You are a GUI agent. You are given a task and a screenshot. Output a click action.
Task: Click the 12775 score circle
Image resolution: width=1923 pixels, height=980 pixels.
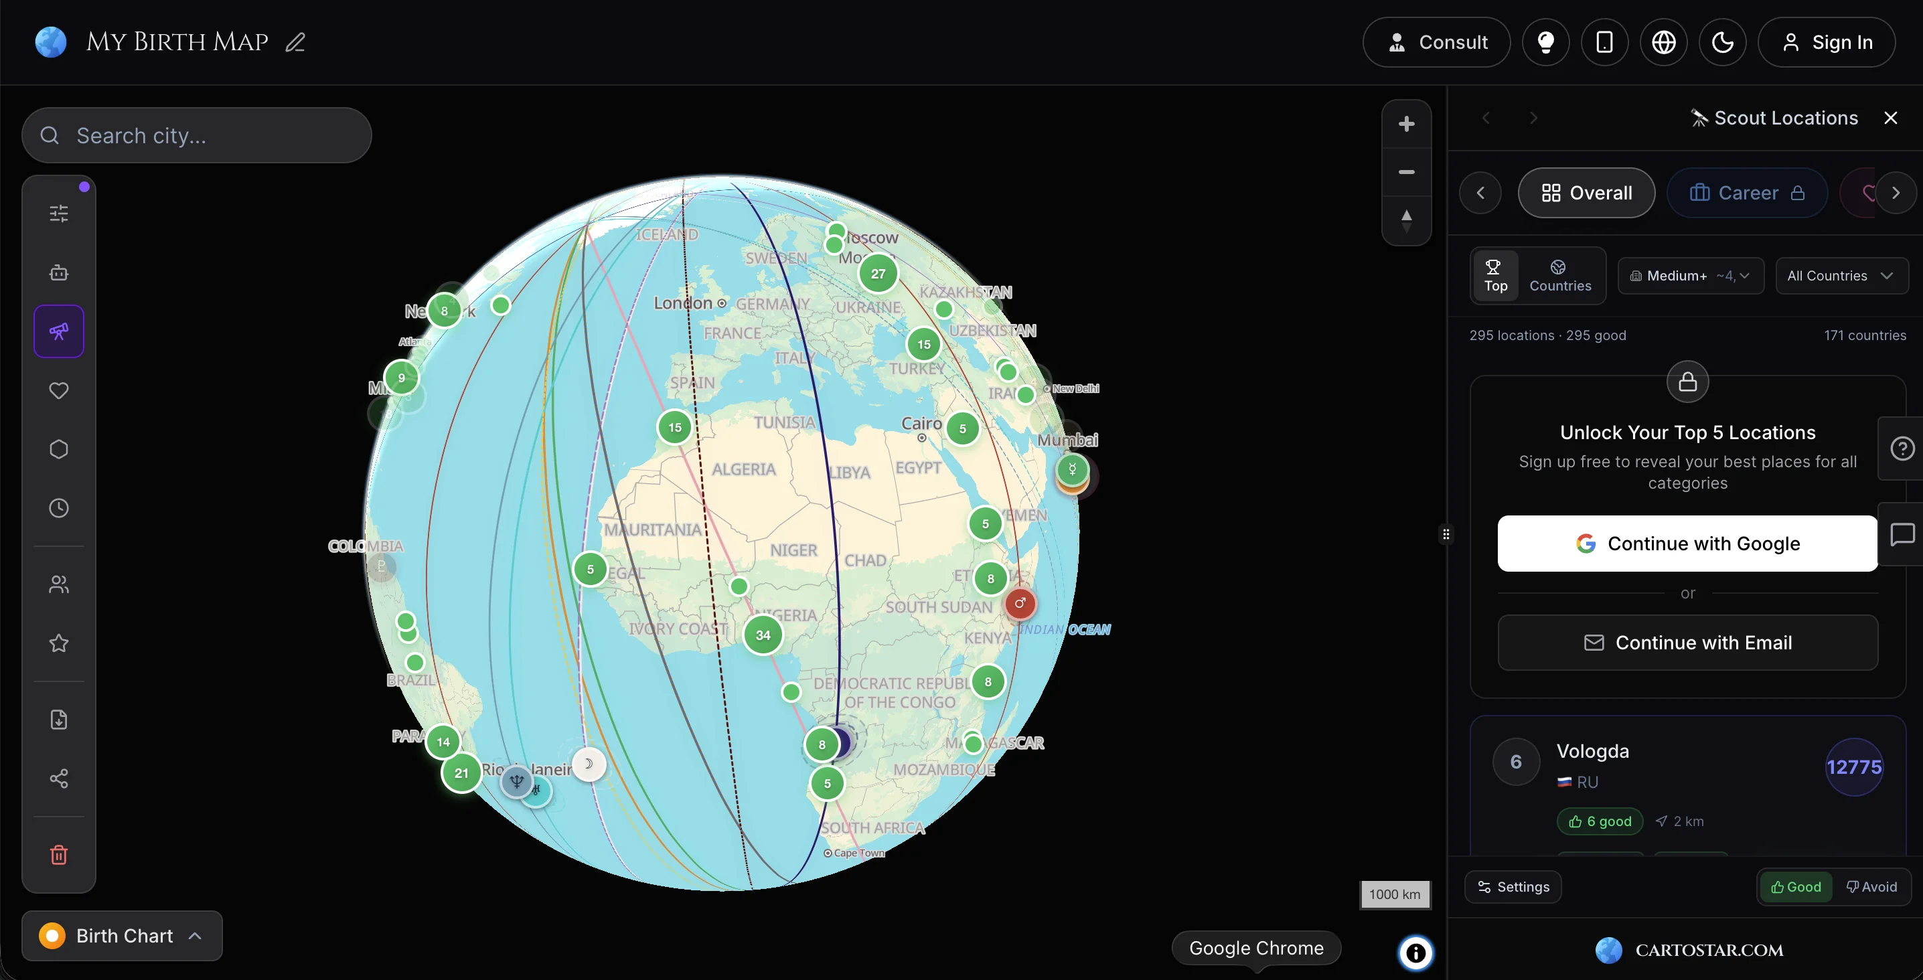[1853, 767]
